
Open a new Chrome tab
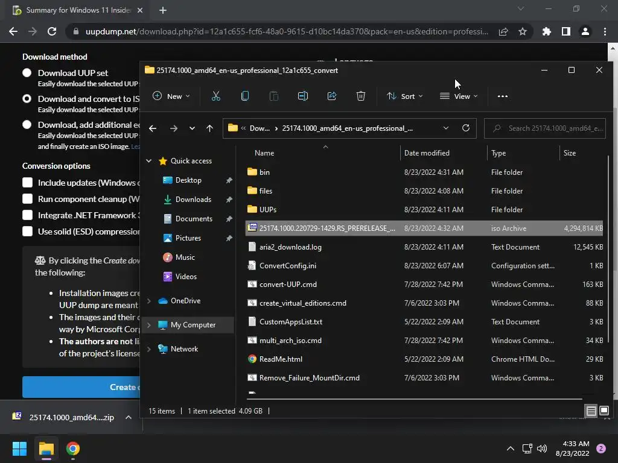coord(163,10)
